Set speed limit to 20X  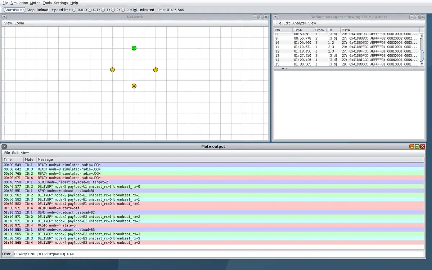127,10
